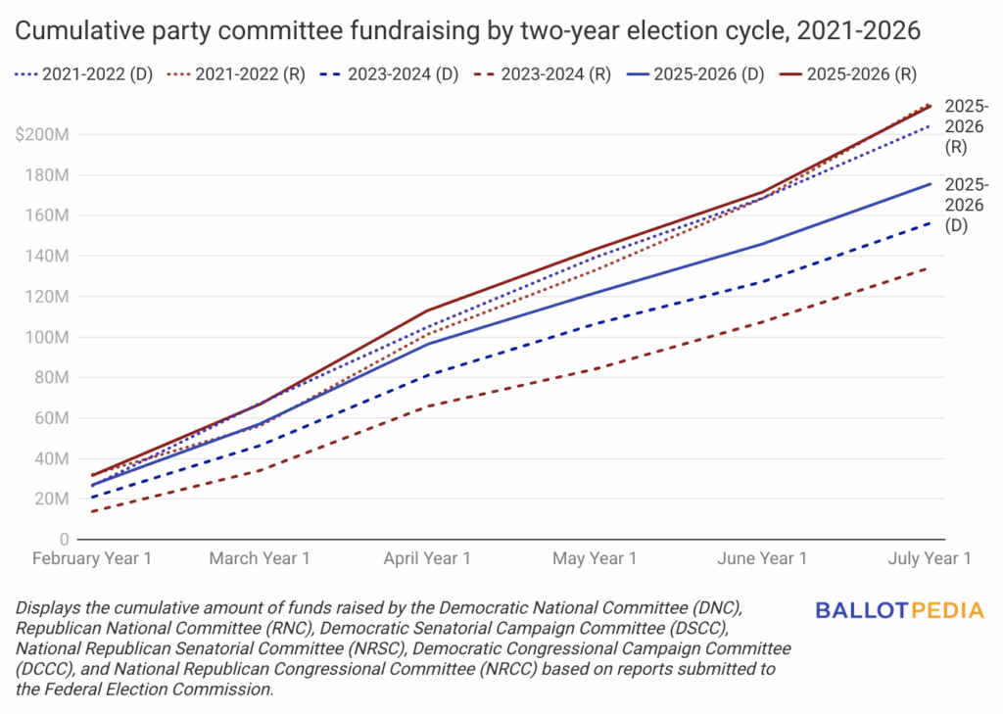Screen dimensions: 1003x714
Task: Click the March Year 1 axis label
Action: (x=260, y=558)
